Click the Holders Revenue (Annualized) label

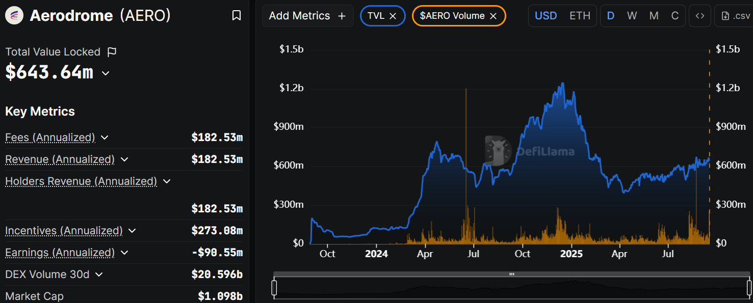(81, 181)
